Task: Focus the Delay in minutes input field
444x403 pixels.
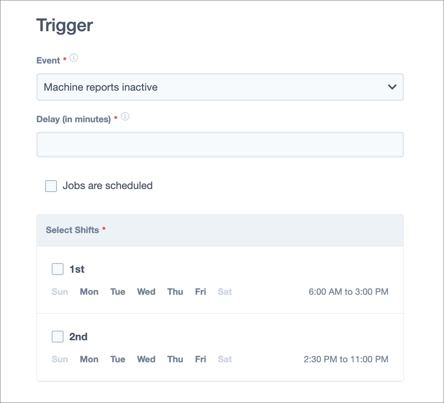Action: pyautogui.click(x=220, y=145)
